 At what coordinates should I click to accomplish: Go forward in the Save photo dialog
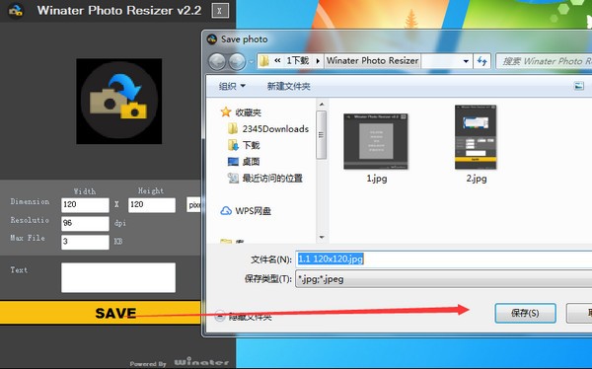pyautogui.click(x=237, y=61)
